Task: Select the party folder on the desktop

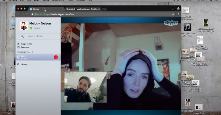Action: 13,23
